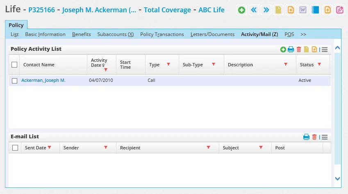
Task: Click the scroll down arrow on the right scrollbar
Action: 337,178
